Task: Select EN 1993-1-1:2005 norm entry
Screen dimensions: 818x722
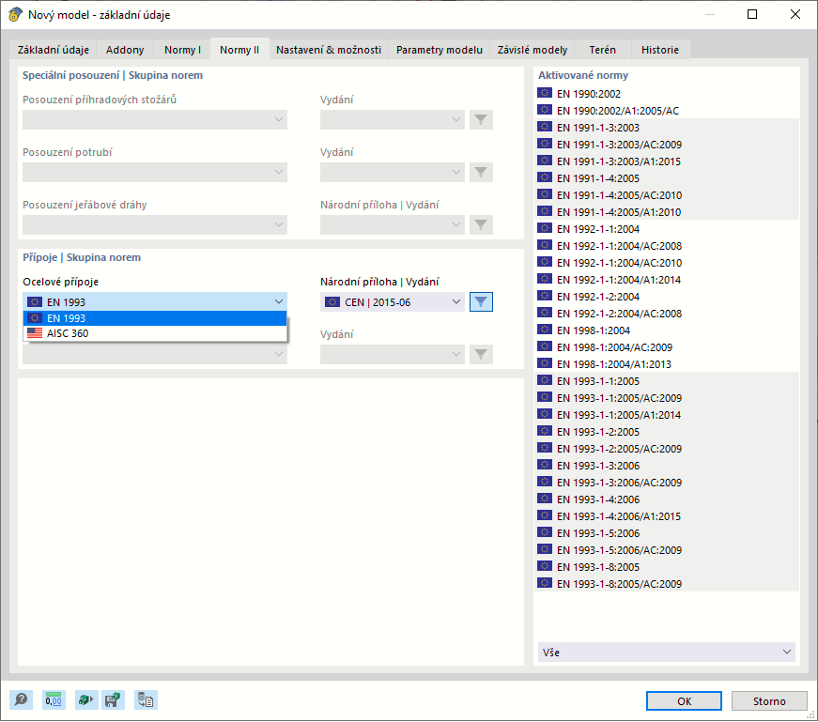Action: click(667, 381)
